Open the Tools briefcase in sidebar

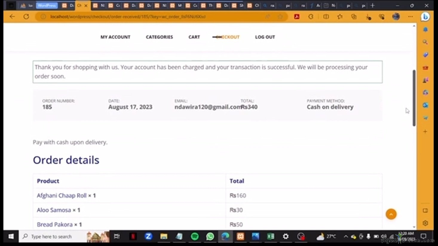pyautogui.click(x=425, y=68)
